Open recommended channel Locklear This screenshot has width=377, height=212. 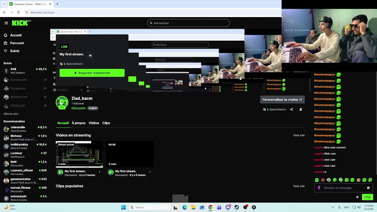pos(25,155)
